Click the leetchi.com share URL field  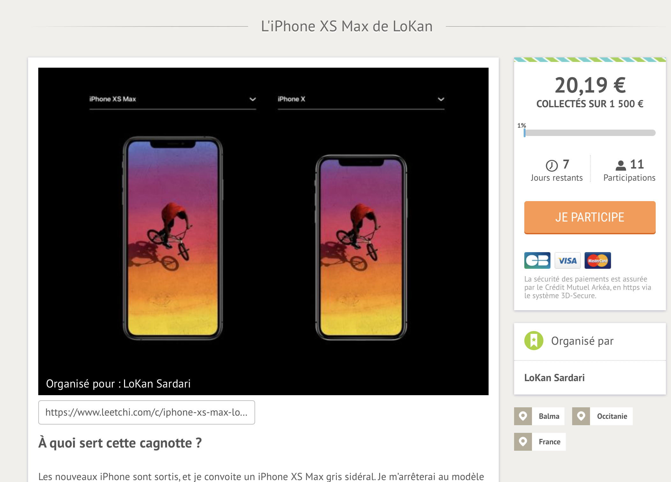(146, 412)
